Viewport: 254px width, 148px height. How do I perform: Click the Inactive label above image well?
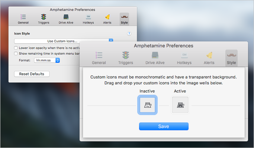click(x=147, y=91)
